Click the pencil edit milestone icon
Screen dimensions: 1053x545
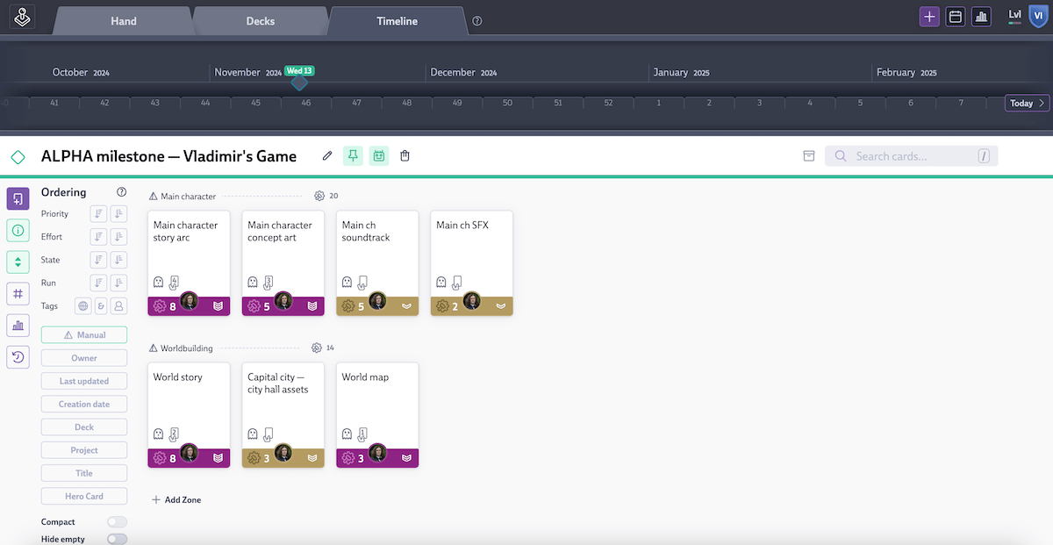(327, 156)
